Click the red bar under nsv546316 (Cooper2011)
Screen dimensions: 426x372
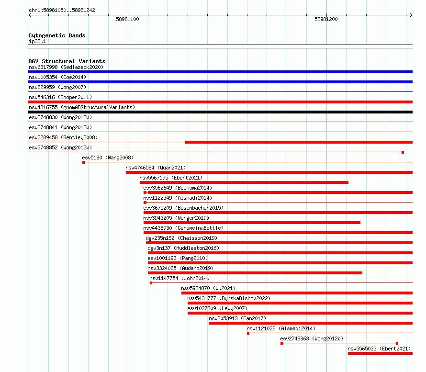pos(220,102)
